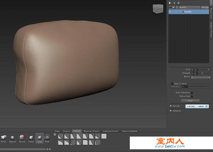
Task: Switch to the Stamp tray tab
Action: point(57,131)
